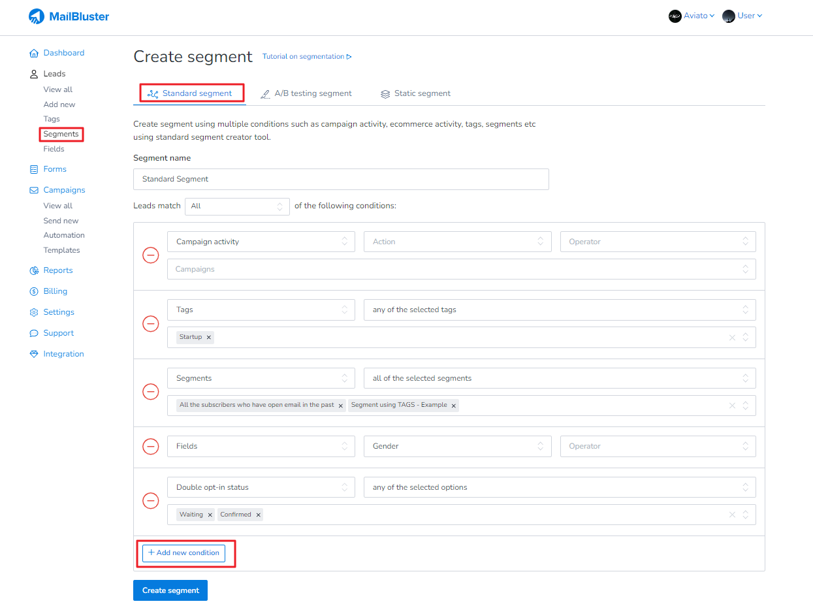Viewport: 813px width, 608px height.
Task: Open the Integration sidebar item
Action: pyautogui.click(x=63, y=354)
